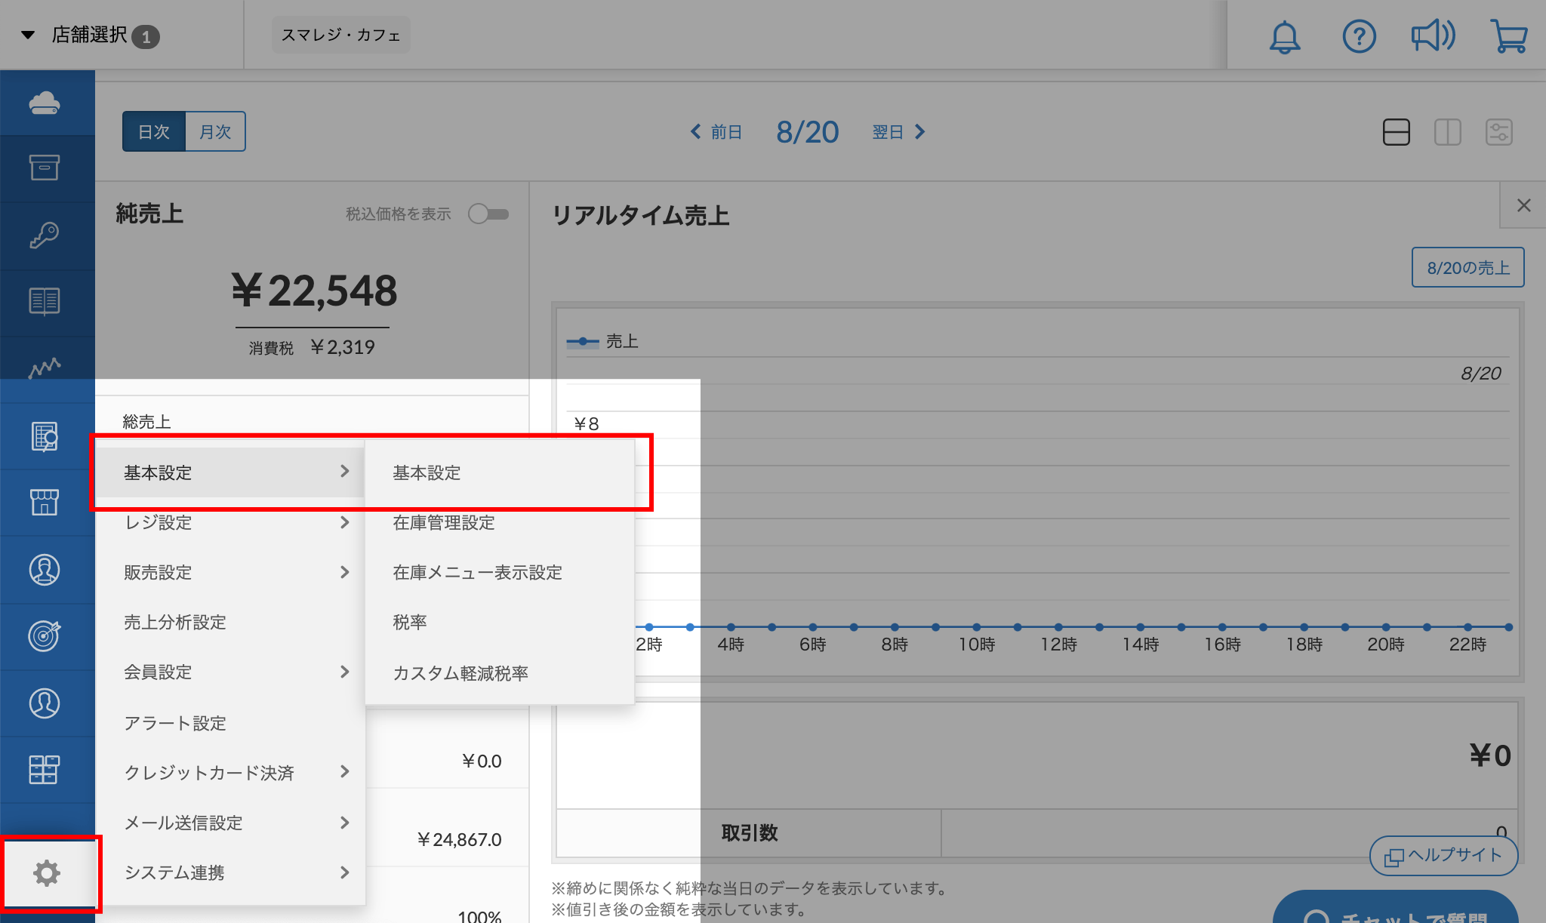Open the document search sidebar icon
This screenshot has height=923, width=1546.
click(x=45, y=436)
